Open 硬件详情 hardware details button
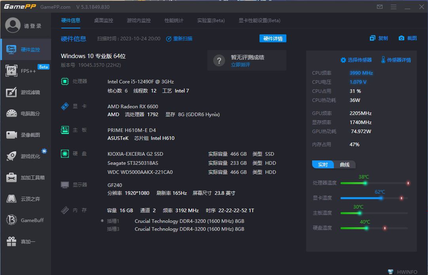The width and height of the screenshot is (428, 275). click(x=273, y=38)
